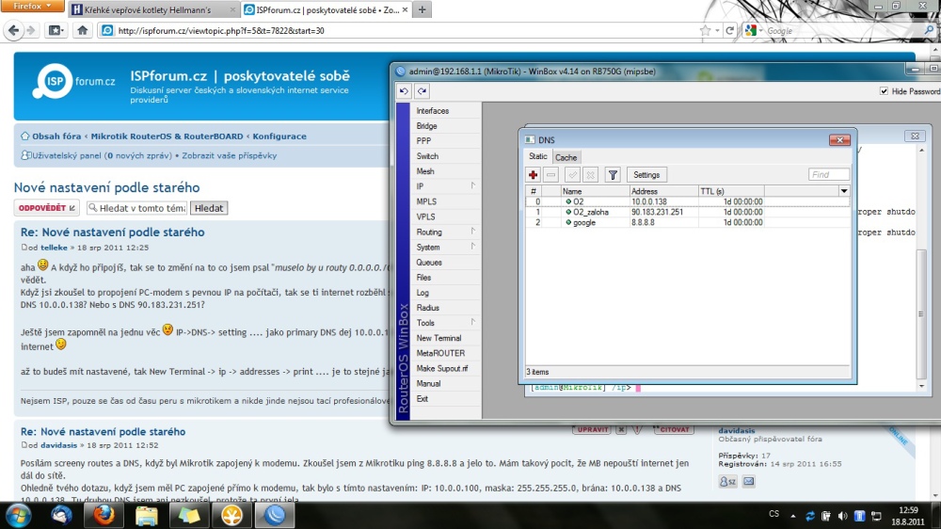
Task: Open Log in the WinBox menu
Action: point(423,293)
